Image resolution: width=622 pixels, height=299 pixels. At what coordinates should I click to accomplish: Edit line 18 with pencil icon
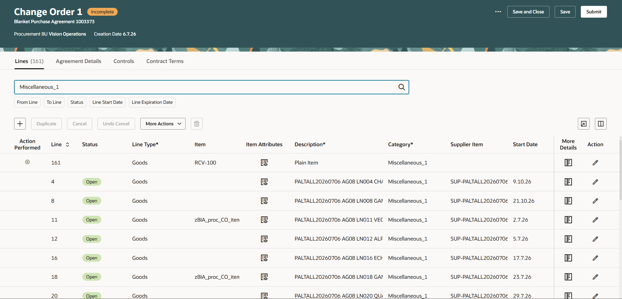click(x=595, y=277)
